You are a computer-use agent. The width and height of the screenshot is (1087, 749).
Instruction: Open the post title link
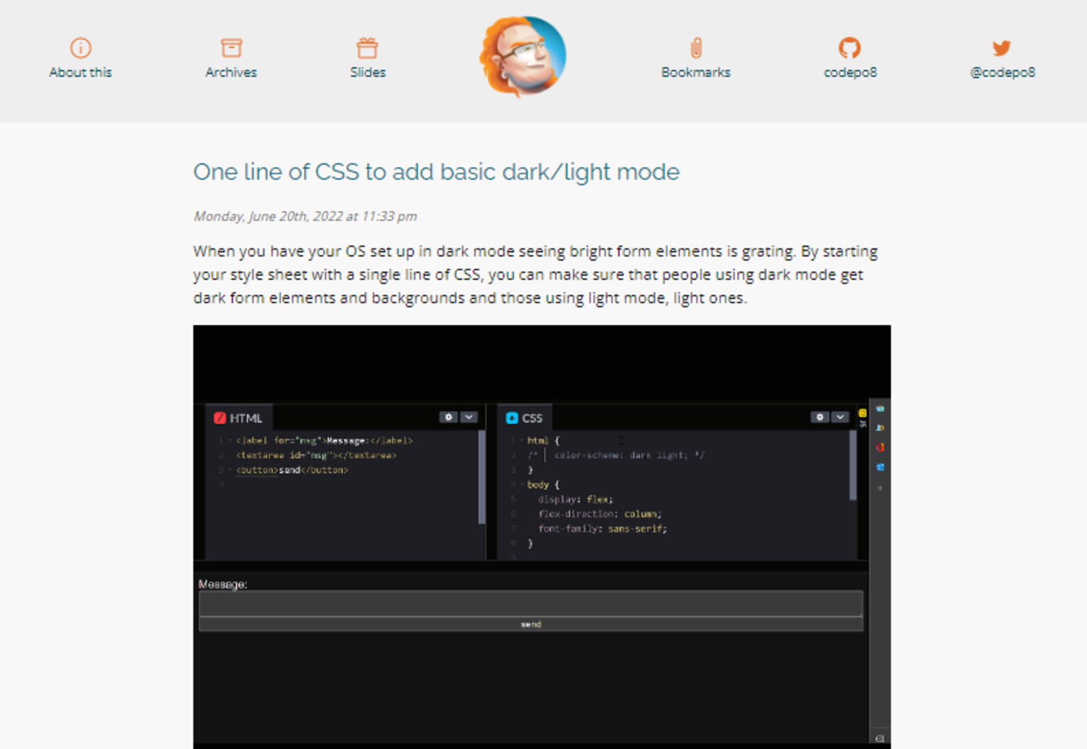436,172
